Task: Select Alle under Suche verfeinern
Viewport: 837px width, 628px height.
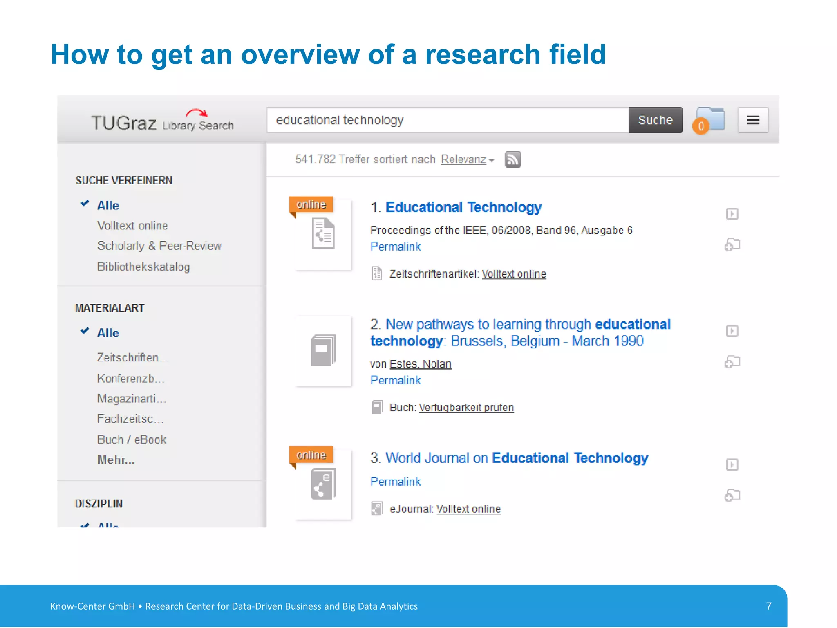Action: point(108,205)
